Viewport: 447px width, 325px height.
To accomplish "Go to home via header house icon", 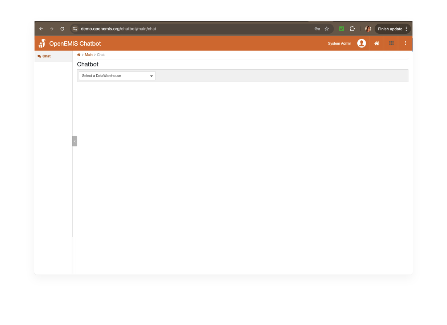I will coord(377,43).
